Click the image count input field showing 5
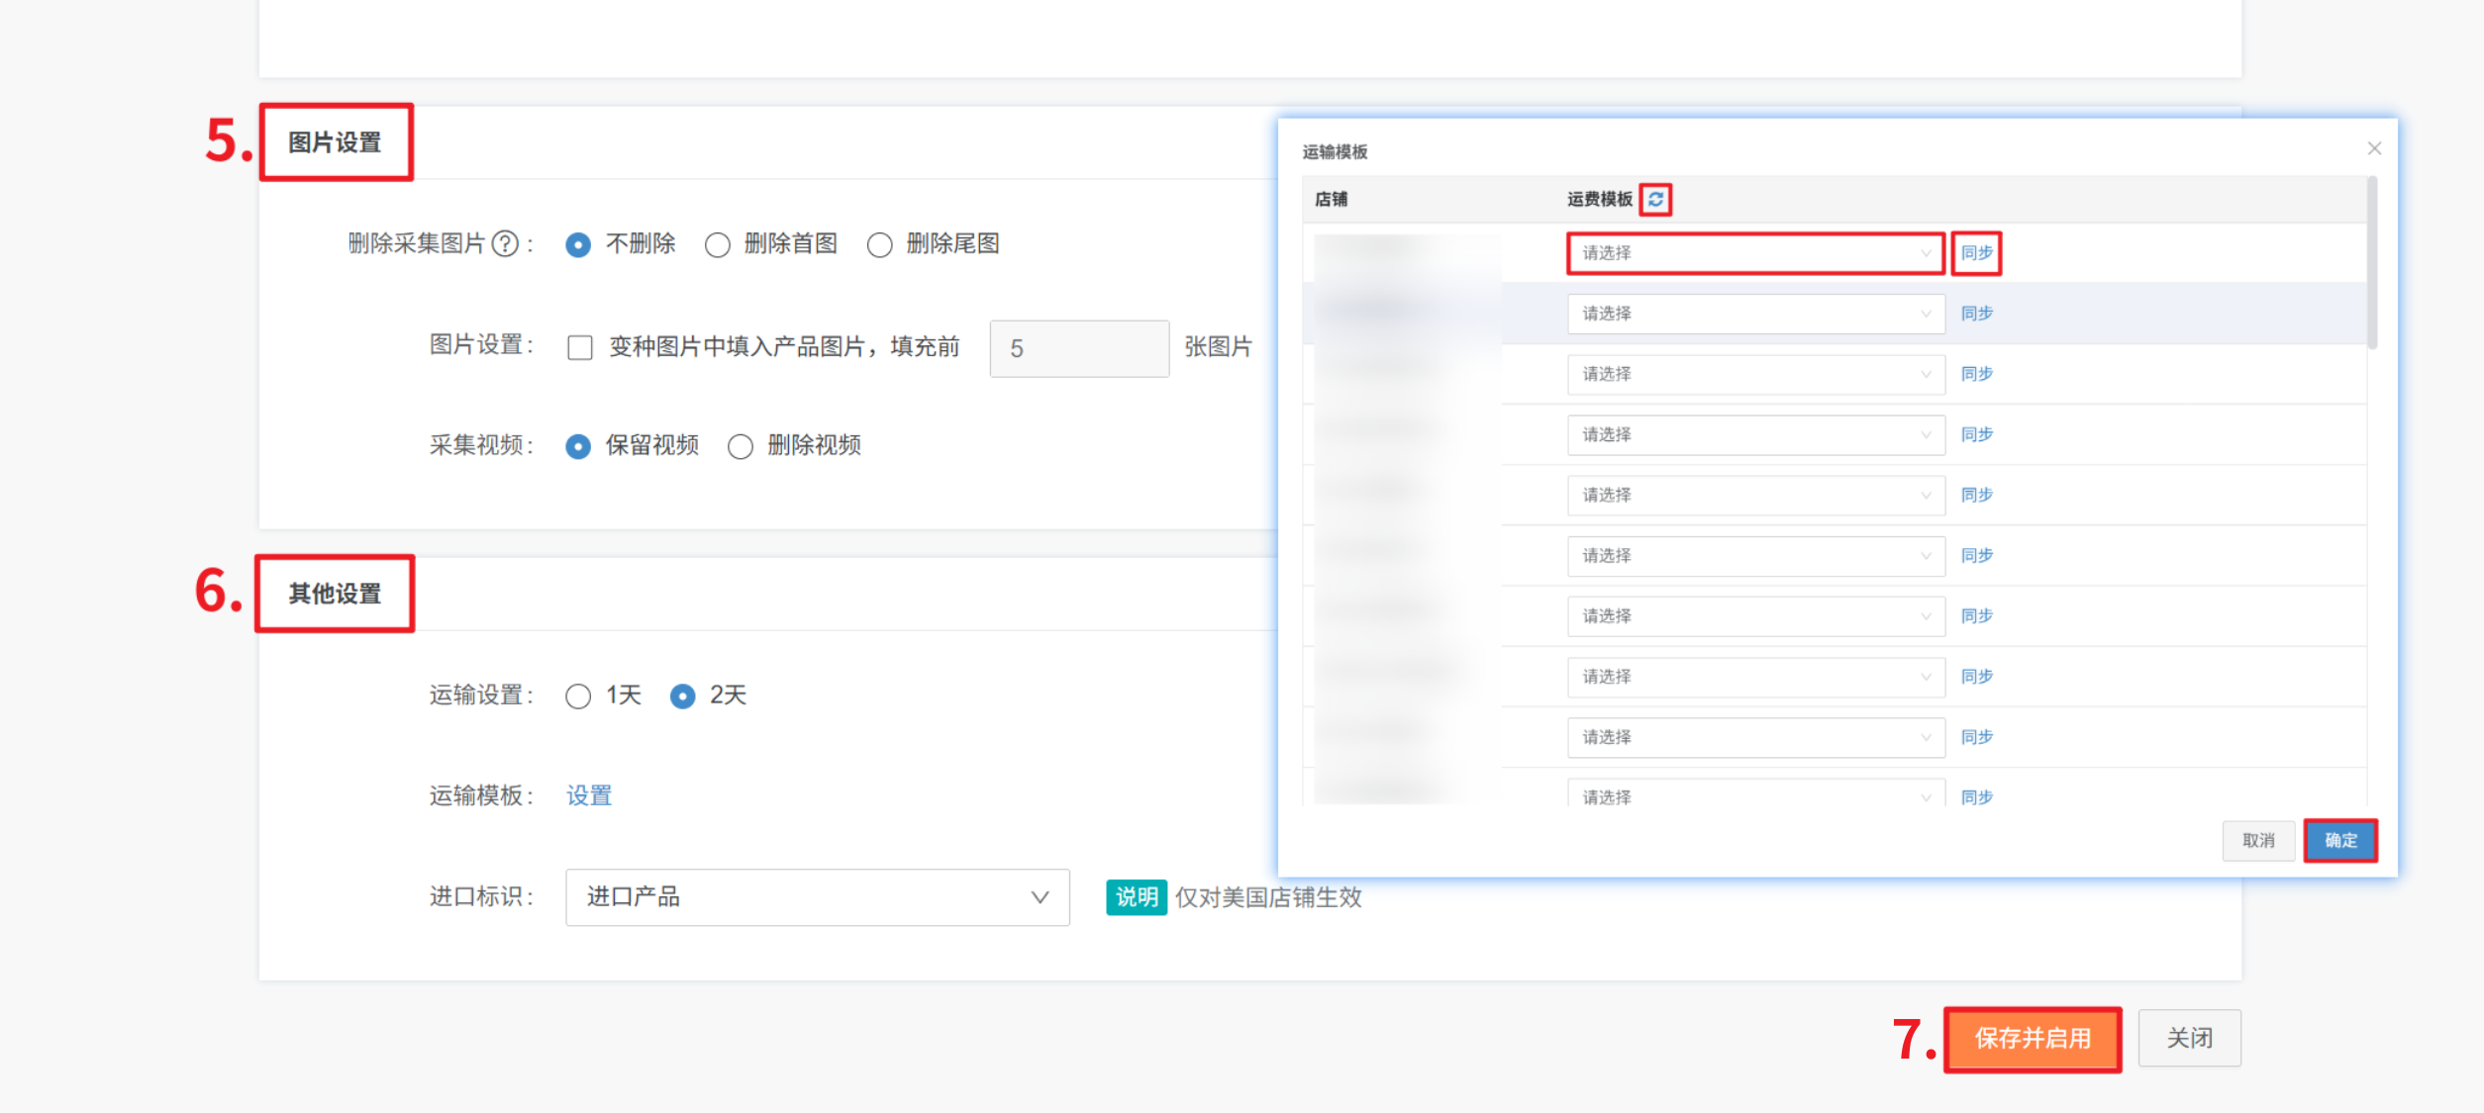This screenshot has width=2484, height=1113. (1079, 348)
